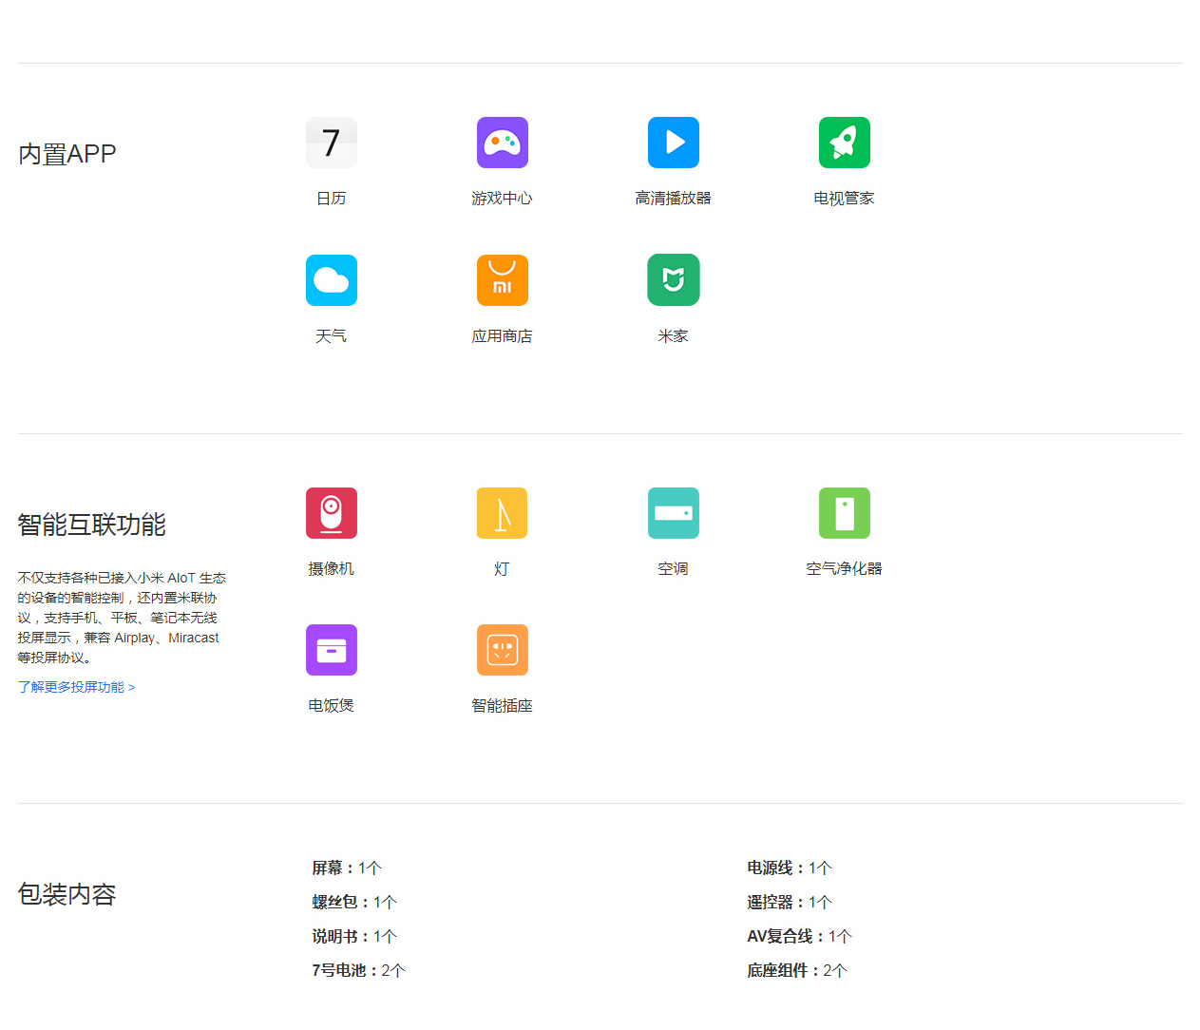The width and height of the screenshot is (1200, 1030).
Task: Select the green TV Manager rocket icon
Action: click(x=844, y=143)
